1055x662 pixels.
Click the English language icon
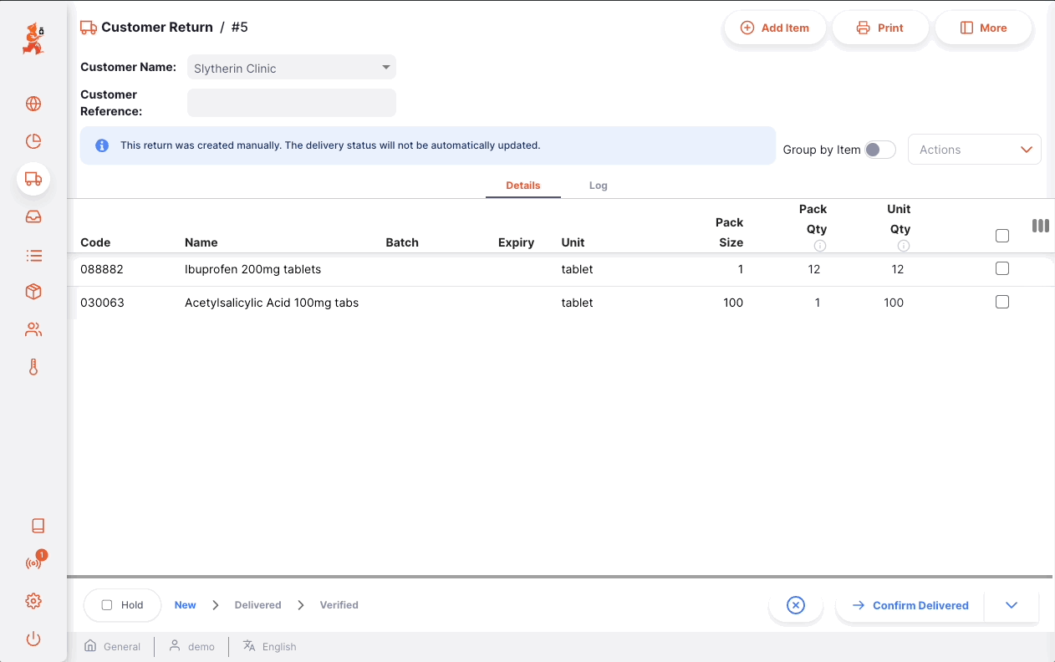pyautogui.click(x=248, y=646)
